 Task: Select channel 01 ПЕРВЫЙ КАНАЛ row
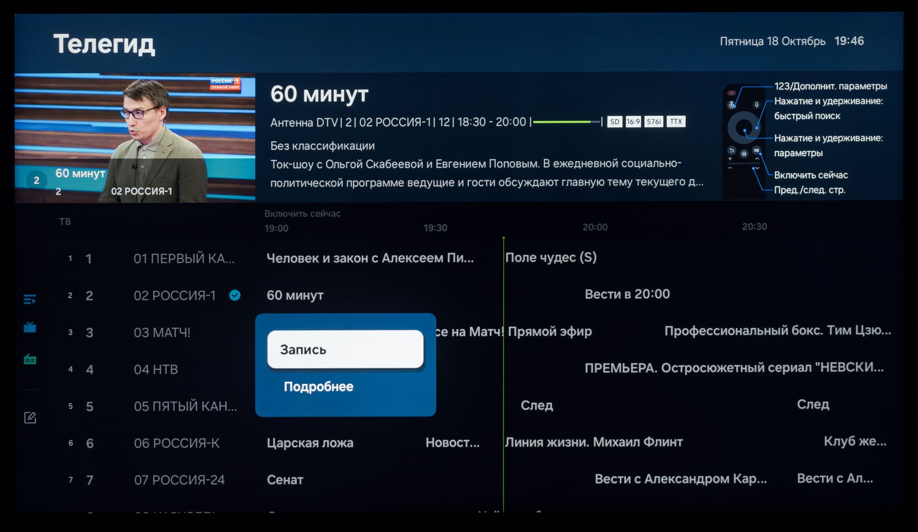(x=184, y=258)
